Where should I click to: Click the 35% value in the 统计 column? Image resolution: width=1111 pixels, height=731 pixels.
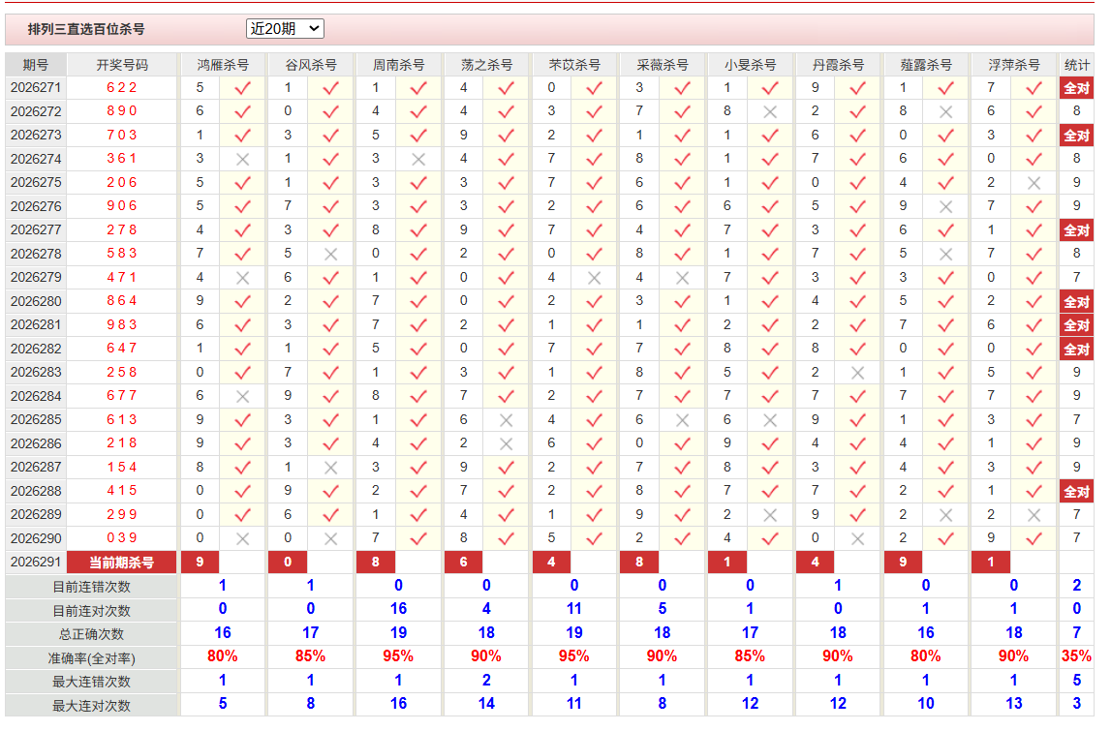[1076, 656]
